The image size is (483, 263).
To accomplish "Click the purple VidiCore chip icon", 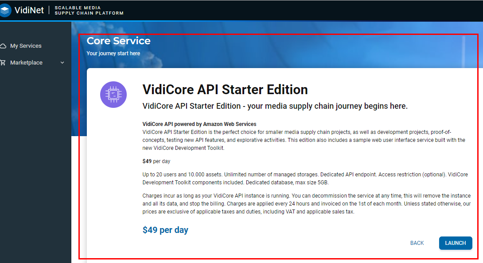I will 113,95.
